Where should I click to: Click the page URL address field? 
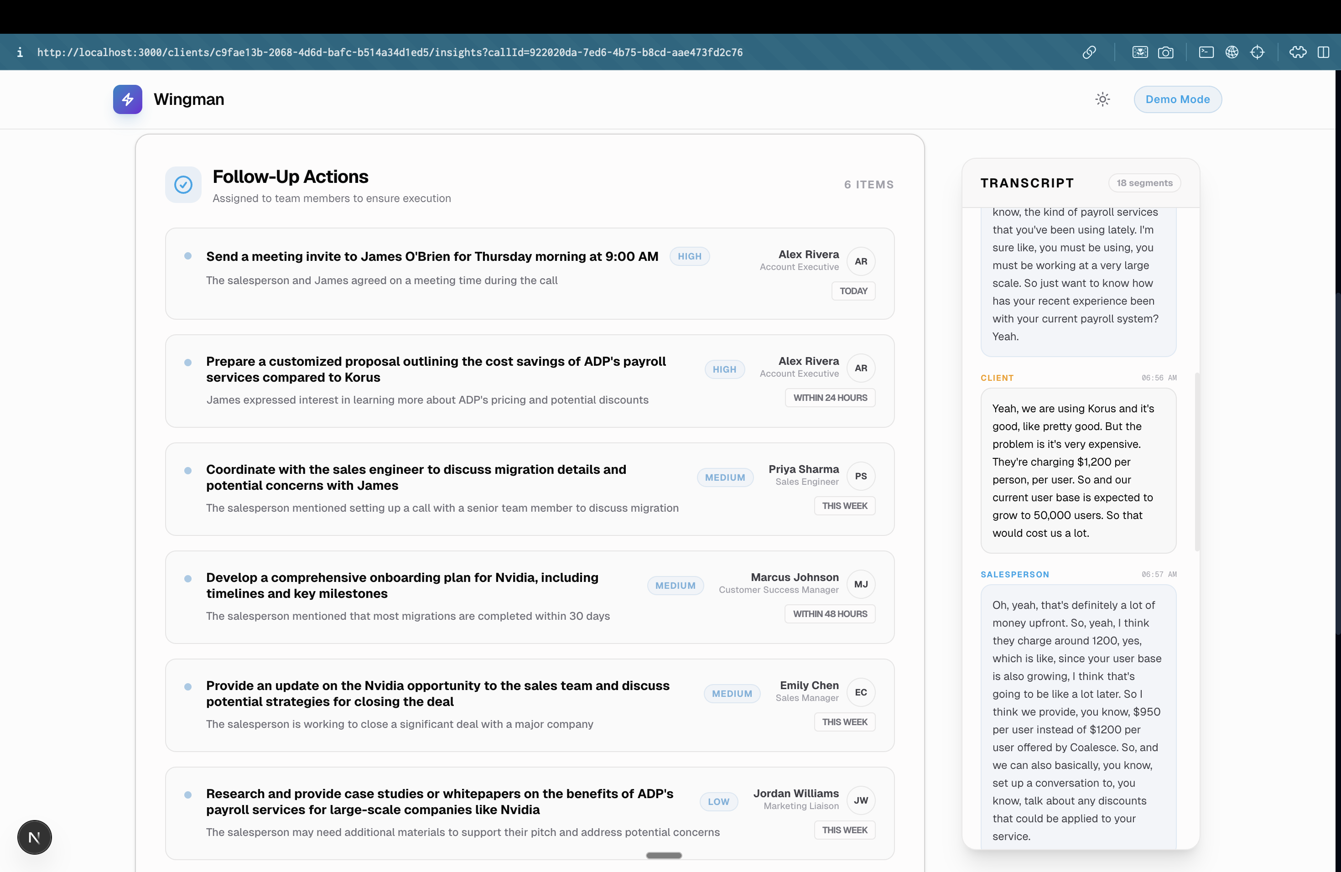(x=390, y=52)
